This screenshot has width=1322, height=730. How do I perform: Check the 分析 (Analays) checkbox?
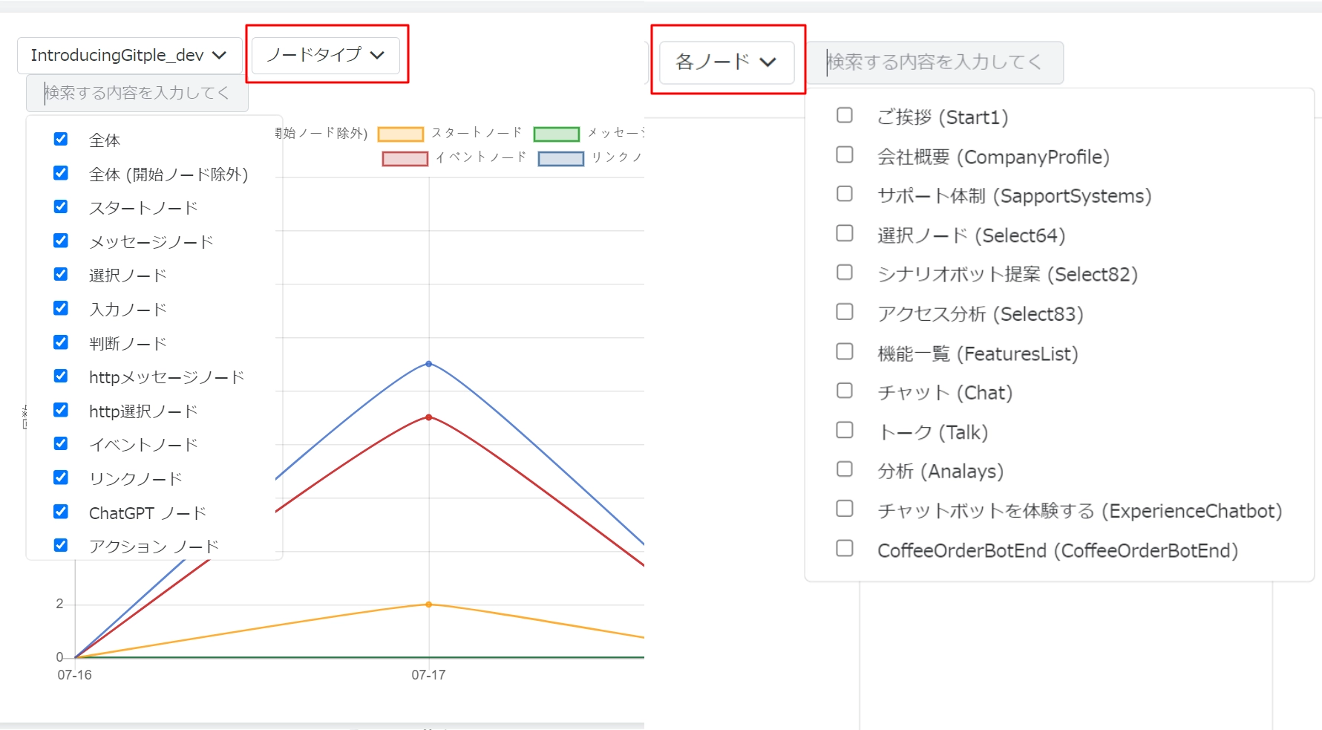coord(845,469)
